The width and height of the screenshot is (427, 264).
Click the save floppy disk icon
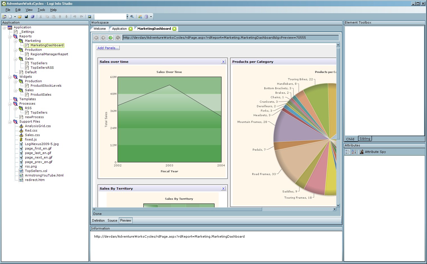point(26,17)
